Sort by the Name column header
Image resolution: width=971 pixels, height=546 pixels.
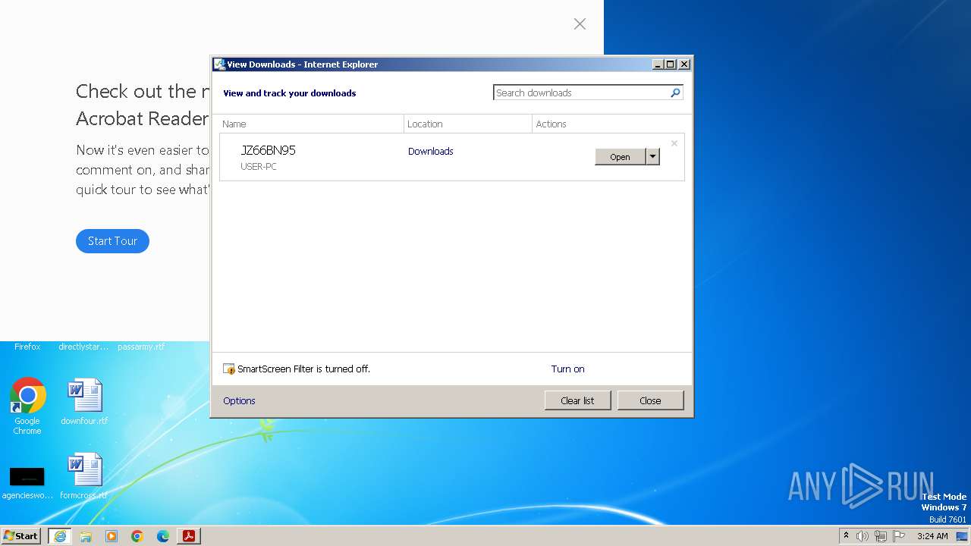tap(311, 124)
